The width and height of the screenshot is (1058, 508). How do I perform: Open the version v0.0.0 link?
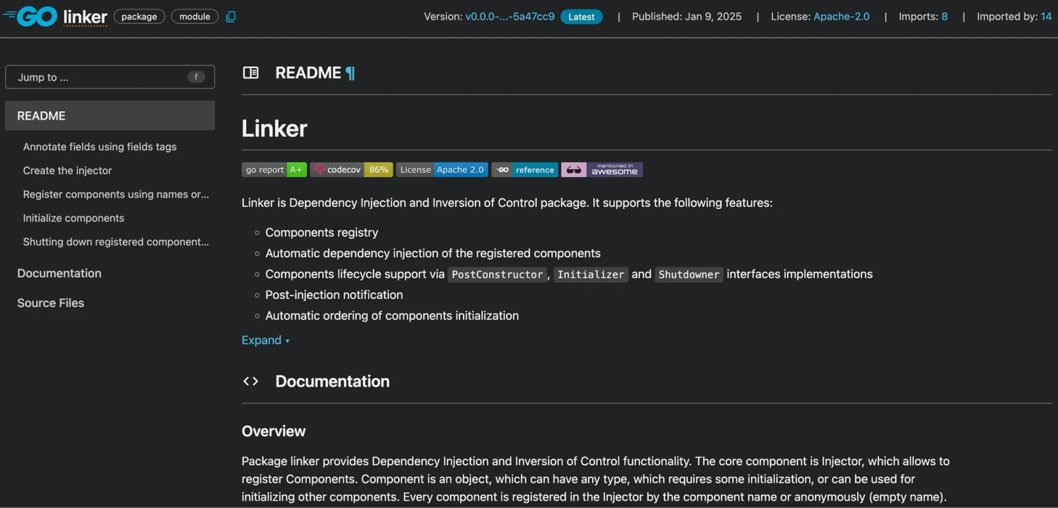click(x=510, y=17)
